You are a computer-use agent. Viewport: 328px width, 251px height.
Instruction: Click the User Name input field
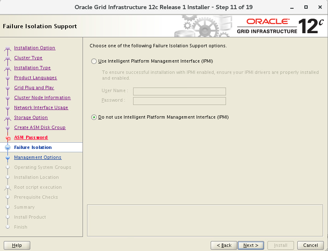[180, 91]
